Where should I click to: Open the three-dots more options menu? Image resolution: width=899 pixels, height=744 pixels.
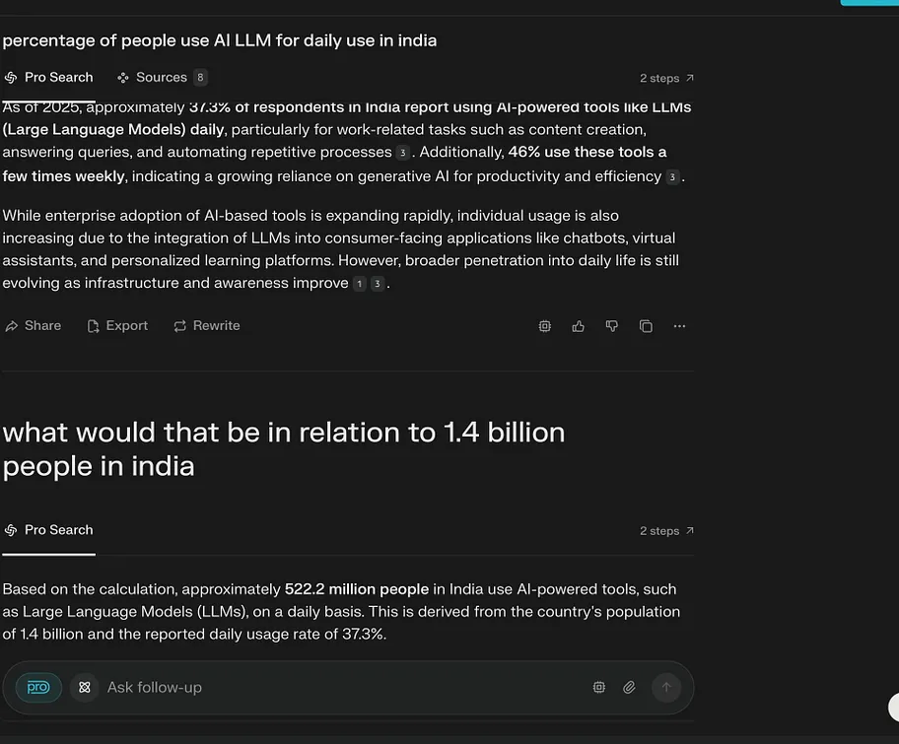pos(679,326)
